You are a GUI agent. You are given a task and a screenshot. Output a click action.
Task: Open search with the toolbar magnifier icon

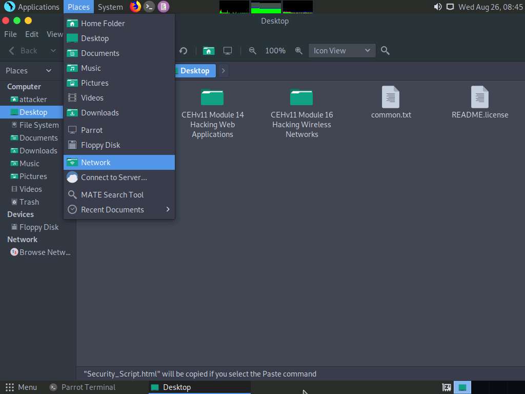click(x=385, y=51)
